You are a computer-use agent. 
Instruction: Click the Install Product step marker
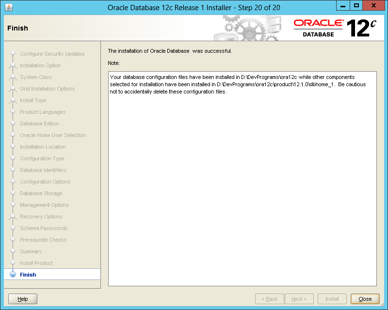click(13, 263)
